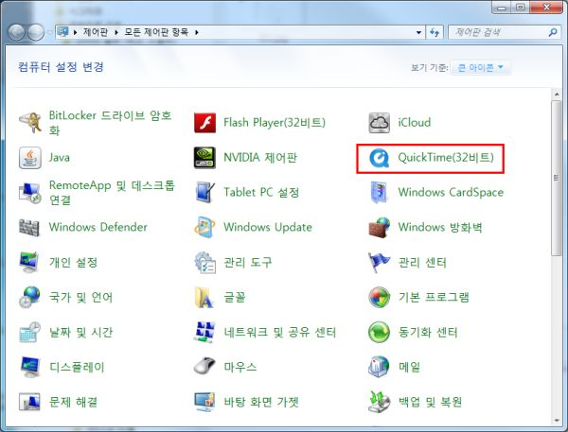Expand the arrow before 제어판 breadcrumb
Screen dimensions: 568x432
[x=76, y=32]
